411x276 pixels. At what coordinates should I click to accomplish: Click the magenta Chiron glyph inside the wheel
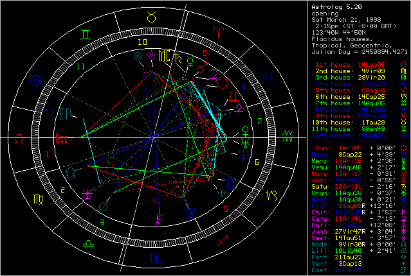click(159, 220)
